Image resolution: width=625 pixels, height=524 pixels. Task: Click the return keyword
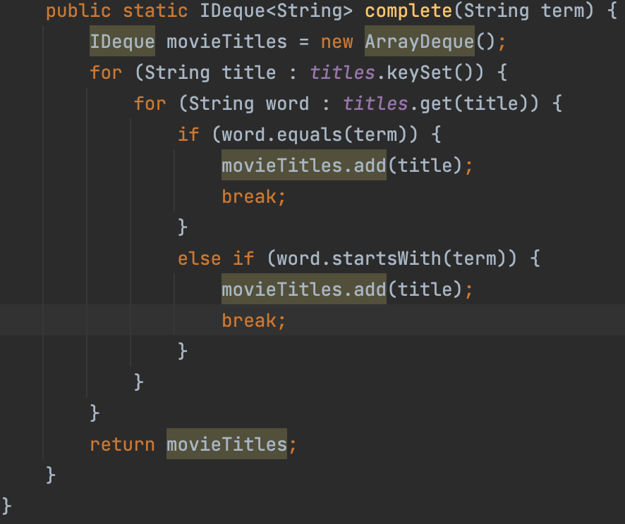pyautogui.click(x=122, y=444)
